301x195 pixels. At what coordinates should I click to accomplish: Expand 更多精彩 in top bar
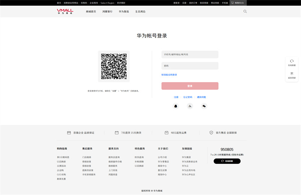click(x=121, y=3)
